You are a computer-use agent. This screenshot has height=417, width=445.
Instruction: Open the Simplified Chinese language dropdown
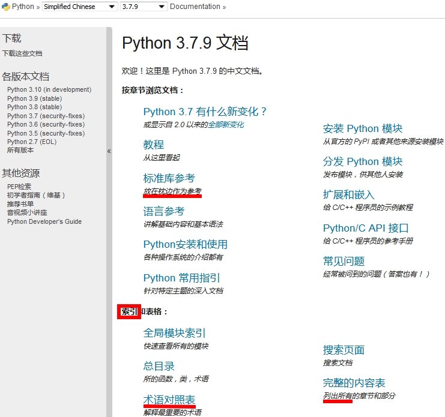(x=80, y=7)
